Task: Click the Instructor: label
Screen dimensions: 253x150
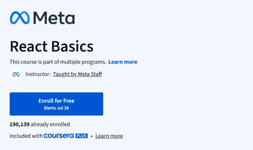Action: 38,74
